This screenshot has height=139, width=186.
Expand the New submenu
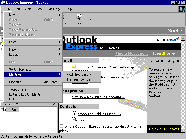pos(33,15)
